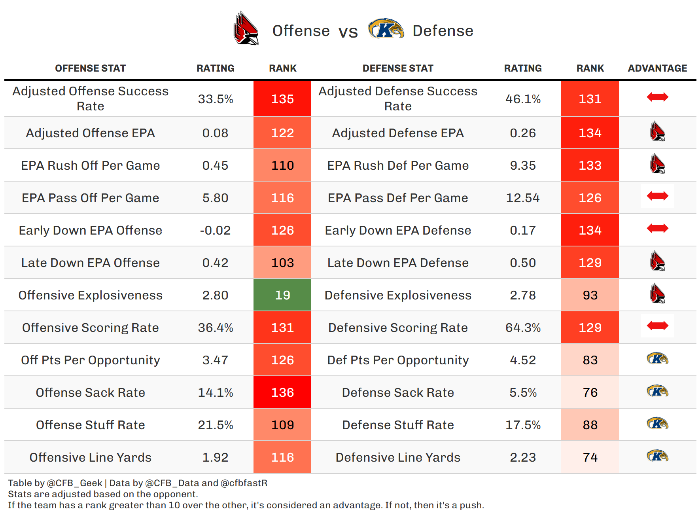Viewport: 700px width, 519px height.
Task: Click the ADVANTAGE column header
Action: pos(657,68)
